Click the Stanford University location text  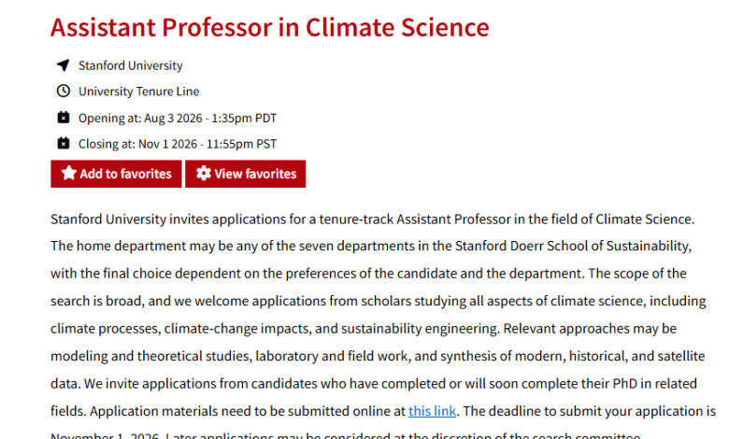[131, 65]
